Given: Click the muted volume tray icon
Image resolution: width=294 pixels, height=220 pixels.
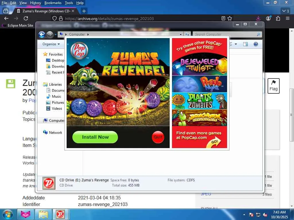Looking at the screenshot, I should coord(265,215).
